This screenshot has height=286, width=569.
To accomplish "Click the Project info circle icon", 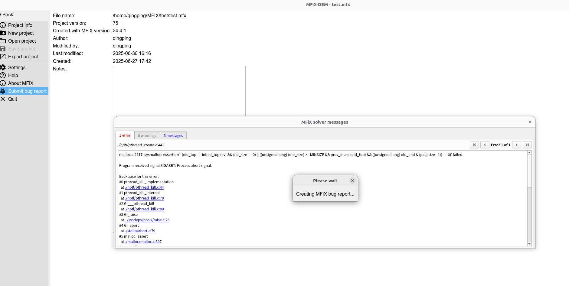I will (x=3, y=25).
